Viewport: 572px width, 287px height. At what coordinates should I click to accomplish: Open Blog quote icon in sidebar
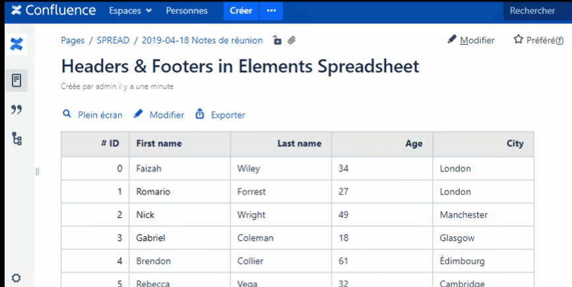(17, 110)
